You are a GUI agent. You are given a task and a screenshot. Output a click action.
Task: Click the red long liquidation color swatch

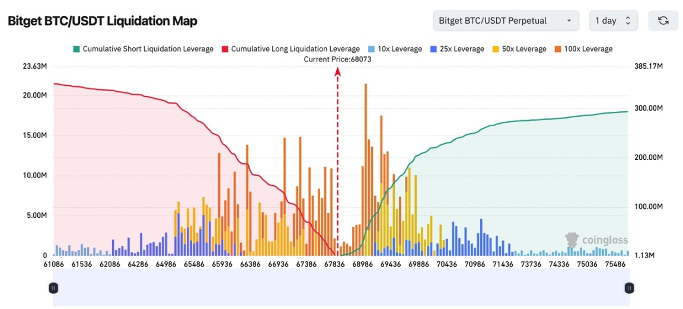(225, 49)
